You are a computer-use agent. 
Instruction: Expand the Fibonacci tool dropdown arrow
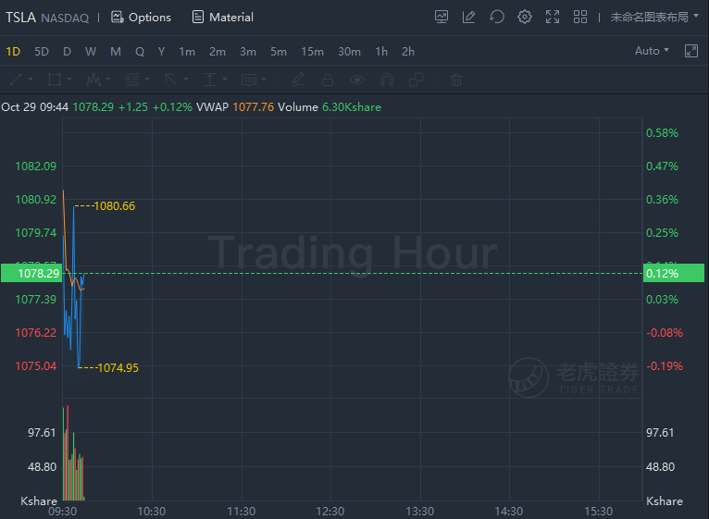point(147,80)
